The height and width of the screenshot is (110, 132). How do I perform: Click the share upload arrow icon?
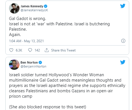(x=47, y=50)
